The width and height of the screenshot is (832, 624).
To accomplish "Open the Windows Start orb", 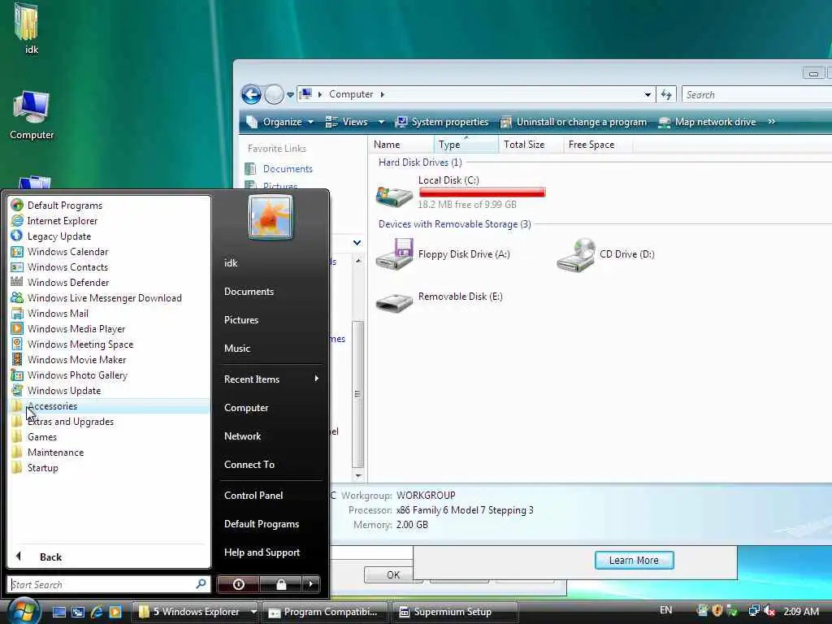I will [x=23, y=611].
